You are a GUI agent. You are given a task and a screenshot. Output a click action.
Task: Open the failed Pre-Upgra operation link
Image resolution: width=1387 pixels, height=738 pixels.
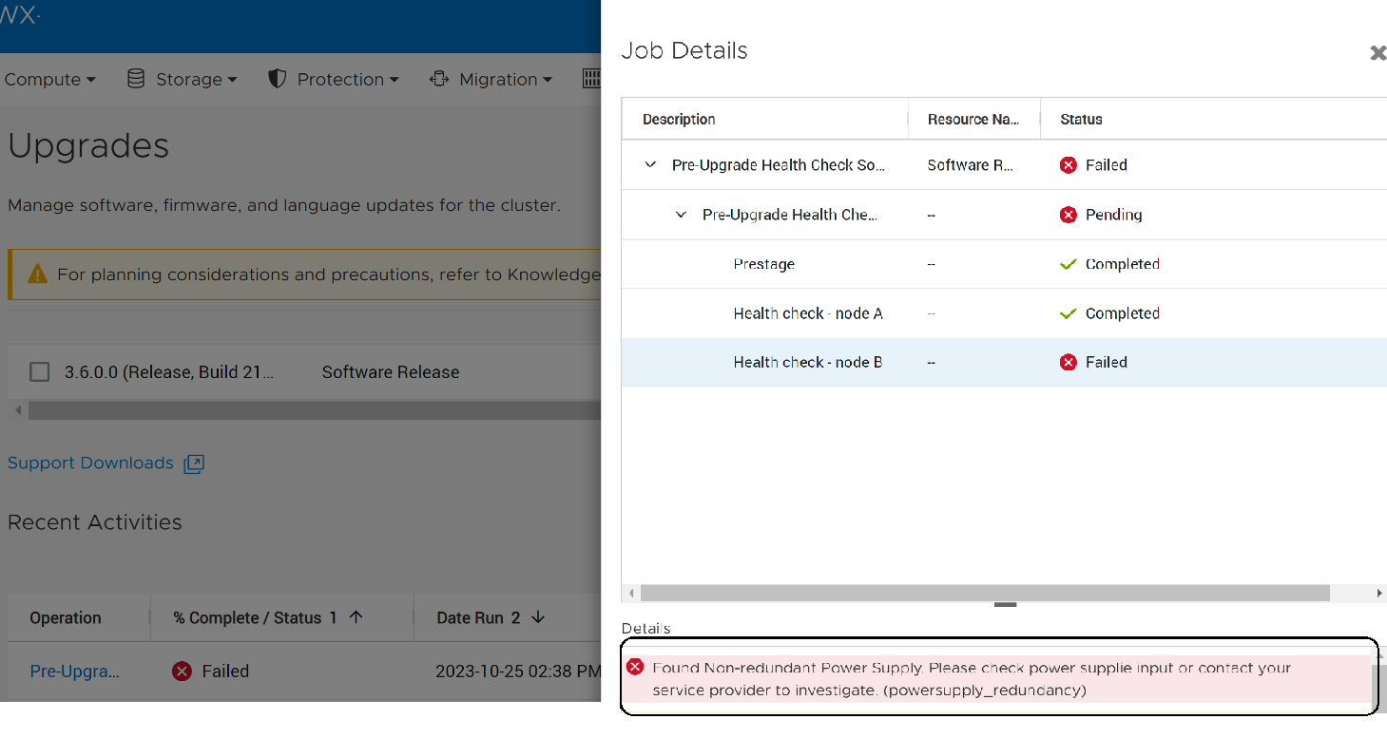74,671
